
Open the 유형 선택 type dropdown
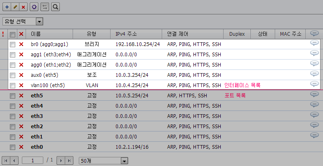pos(23,21)
